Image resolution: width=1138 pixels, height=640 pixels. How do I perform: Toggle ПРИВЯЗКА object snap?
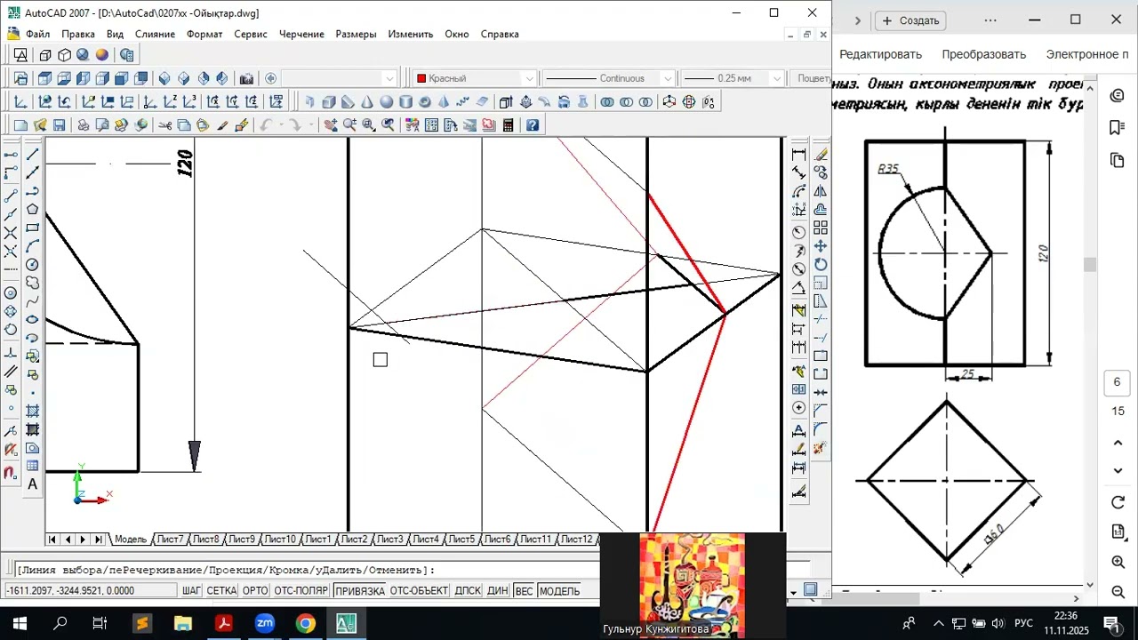[360, 591]
